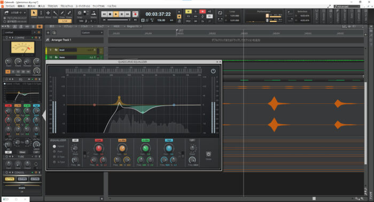Toggle the global Solo (S) button
This screenshot has width=374, height=202.
coord(196,11)
